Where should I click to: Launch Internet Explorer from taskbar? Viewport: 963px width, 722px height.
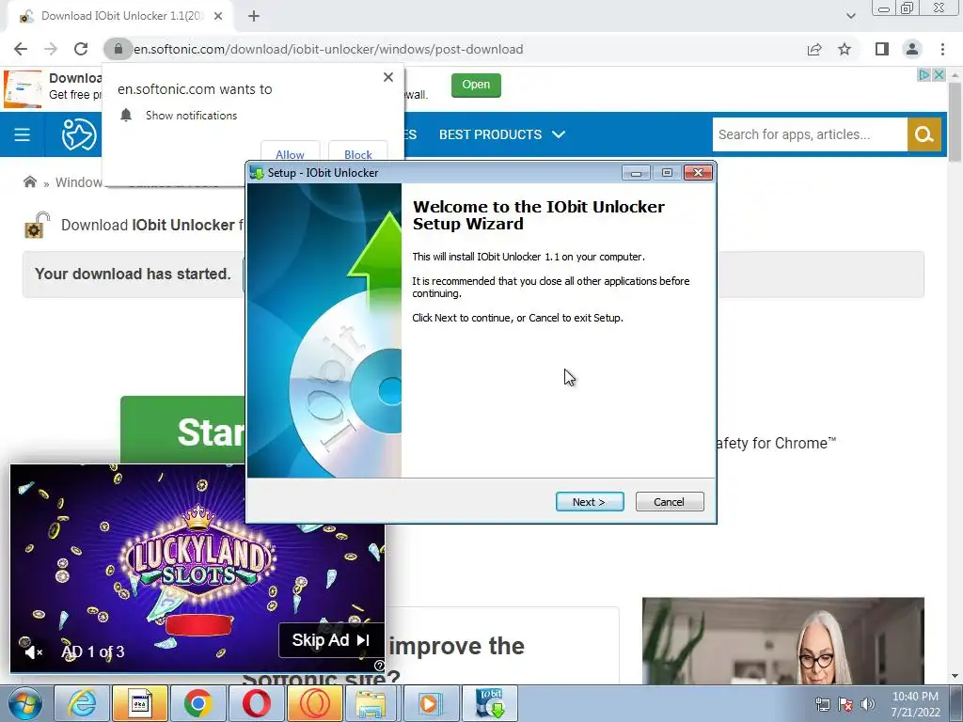(x=82, y=703)
